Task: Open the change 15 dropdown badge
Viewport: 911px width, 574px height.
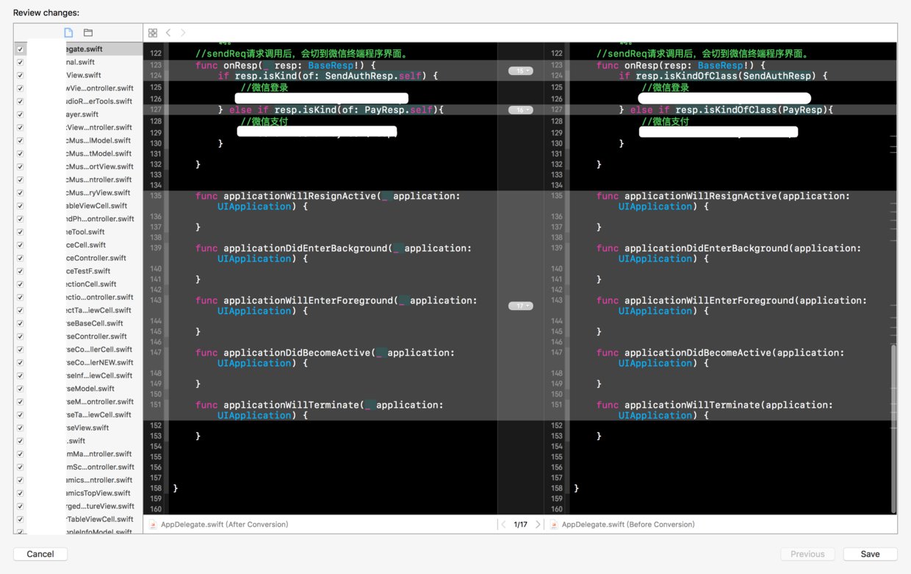Action: pyautogui.click(x=520, y=71)
